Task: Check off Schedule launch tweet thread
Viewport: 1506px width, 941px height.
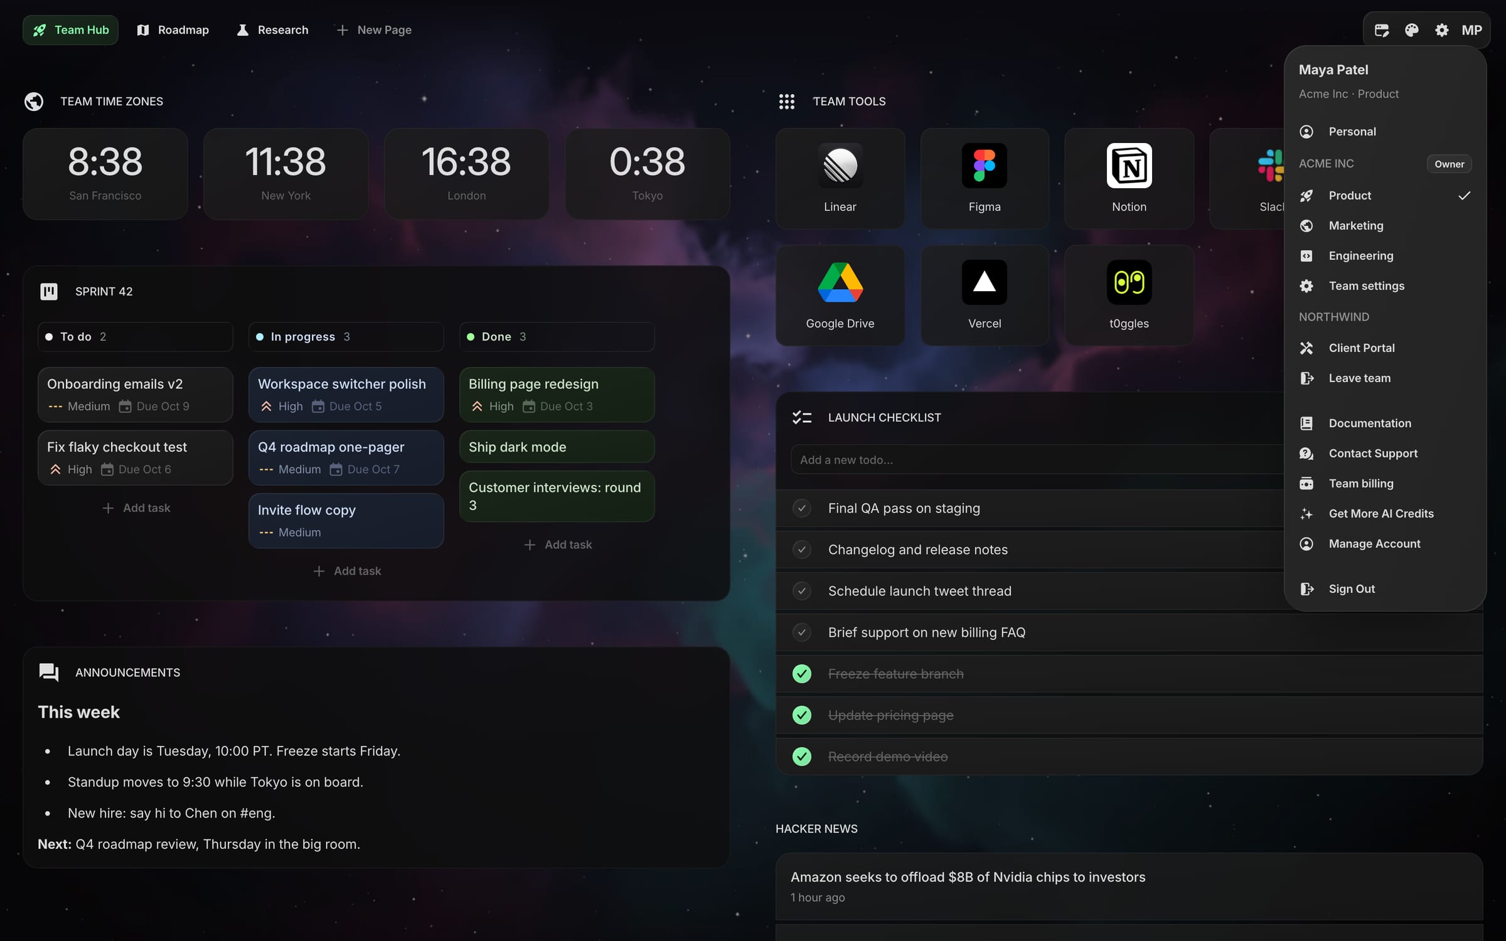Action: [801, 591]
